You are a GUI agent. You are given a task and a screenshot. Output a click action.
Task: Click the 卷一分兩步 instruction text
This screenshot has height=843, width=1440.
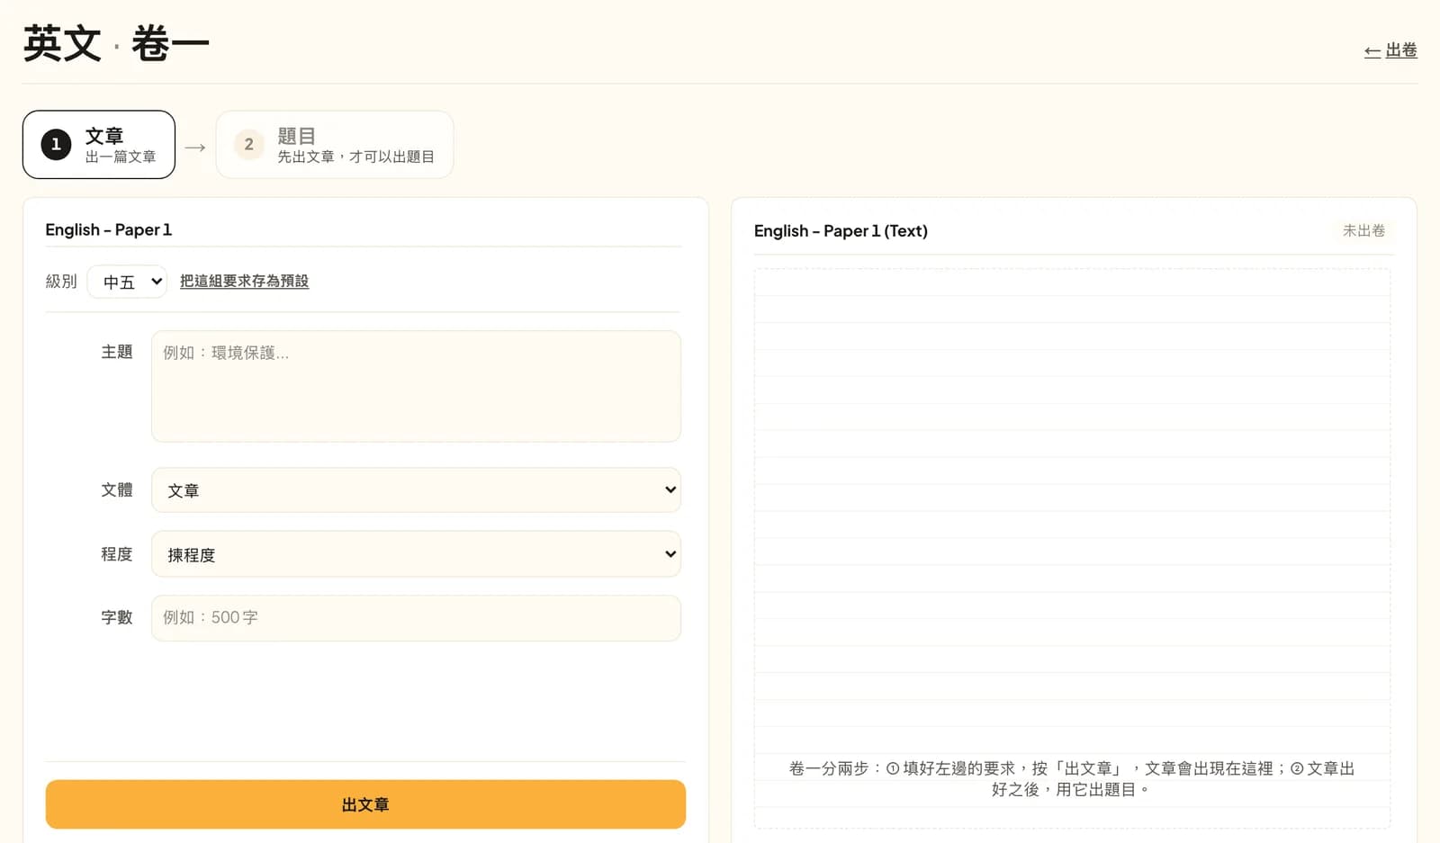(1072, 779)
